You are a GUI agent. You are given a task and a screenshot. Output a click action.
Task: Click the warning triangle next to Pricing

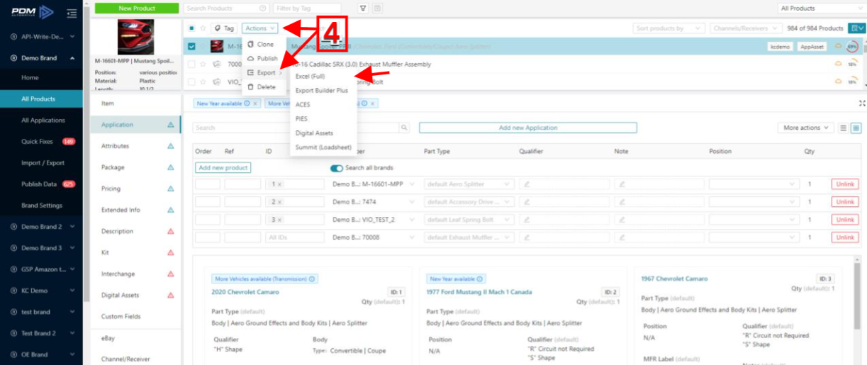pos(170,189)
